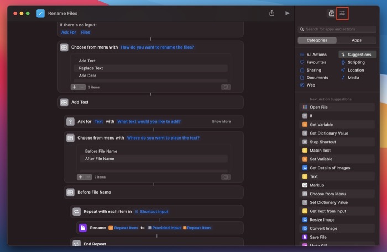Open the Action Library panel icon
Image resolution: width=387 pixels, height=252 pixels.
coord(332,13)
